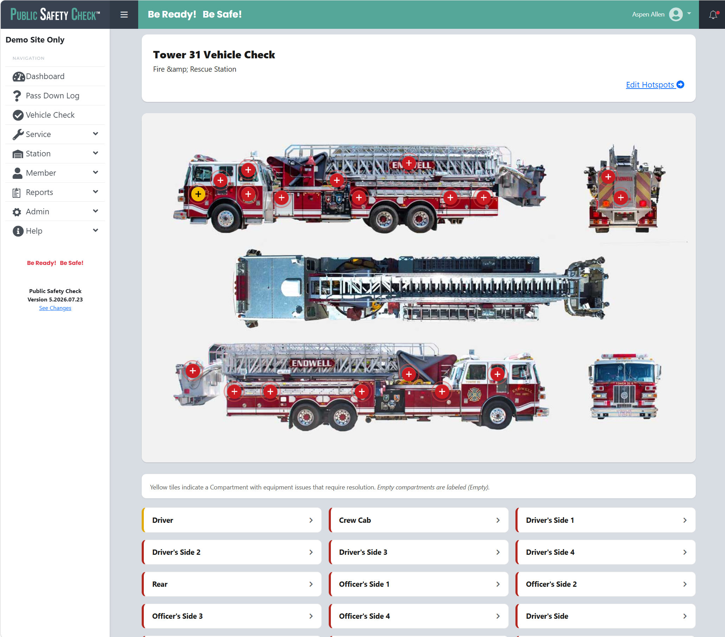This screenshot has width=725, height=637.
Task: Select the Reports menu label
Action: click(x=39, y=193)
